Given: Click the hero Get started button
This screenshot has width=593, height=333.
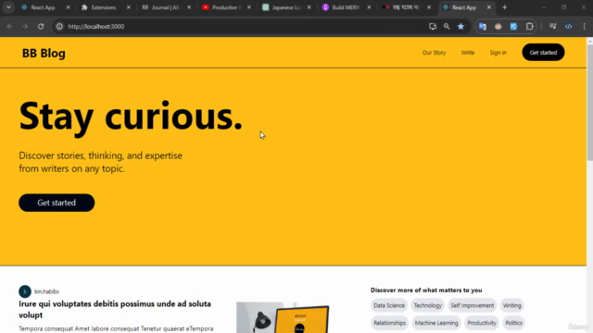Looking at the screenshot, I should click(57, 203).
